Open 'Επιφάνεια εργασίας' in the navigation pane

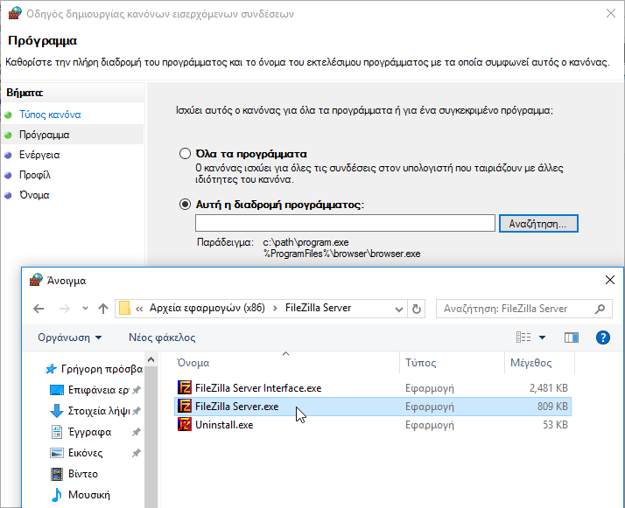tap(98, 390)
